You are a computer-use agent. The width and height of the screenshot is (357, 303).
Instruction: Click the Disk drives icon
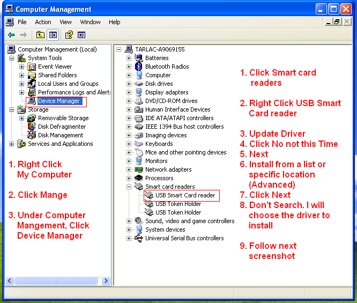pos(139,84)
